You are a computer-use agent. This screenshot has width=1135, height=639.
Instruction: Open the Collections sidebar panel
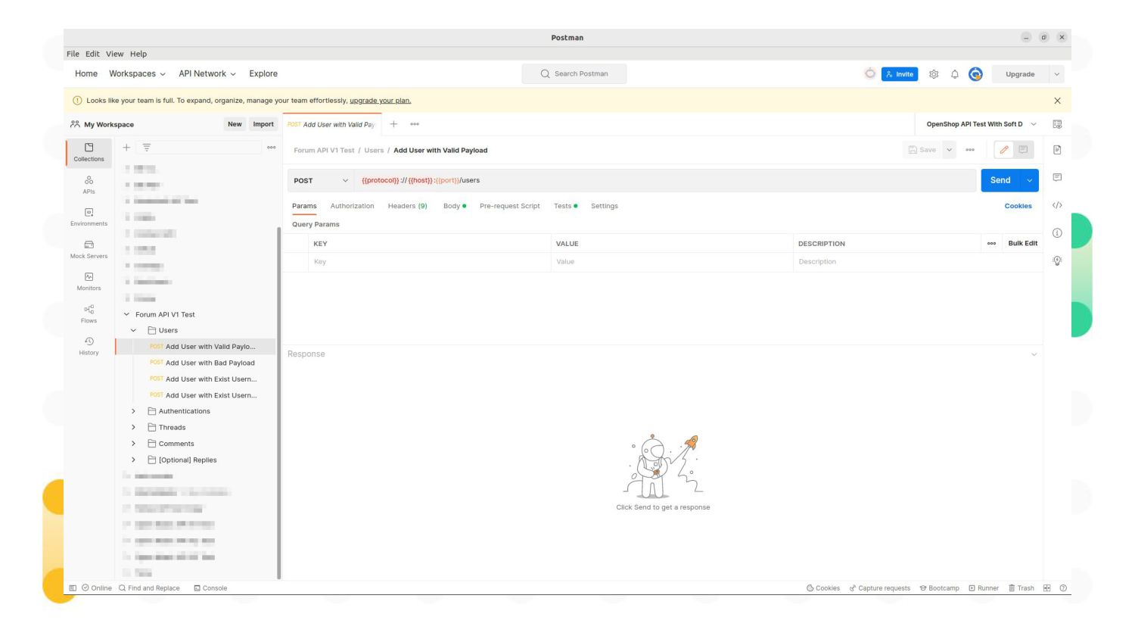point(89,152)
